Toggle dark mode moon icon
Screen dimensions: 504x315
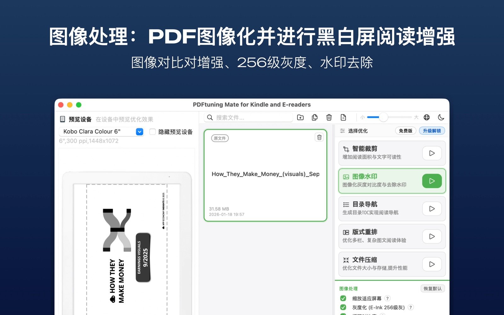pyautogui.click(x=441, y=117)
